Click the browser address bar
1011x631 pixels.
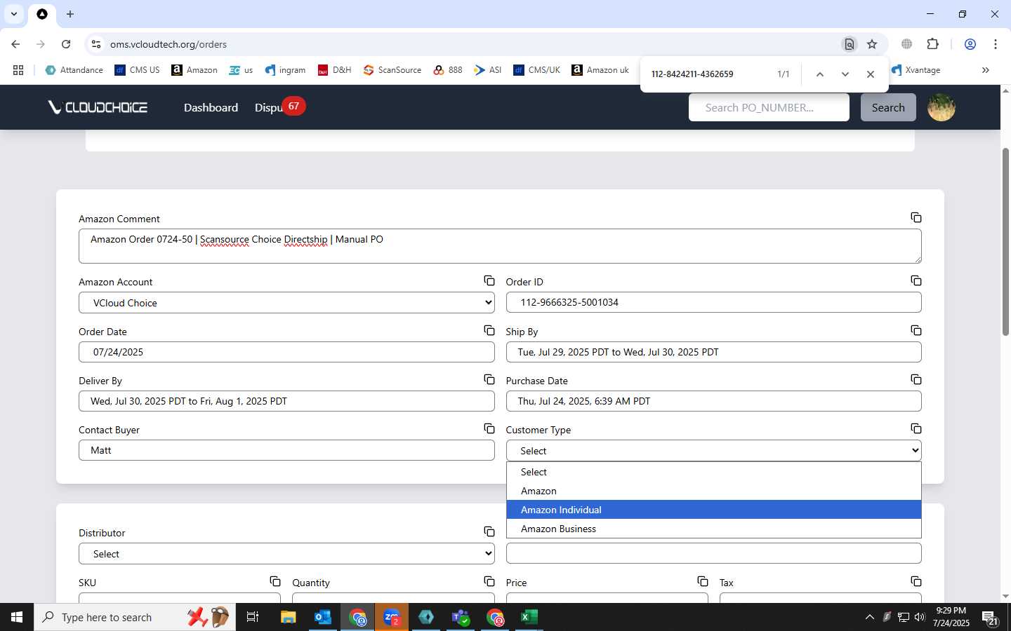click(470, 44)
